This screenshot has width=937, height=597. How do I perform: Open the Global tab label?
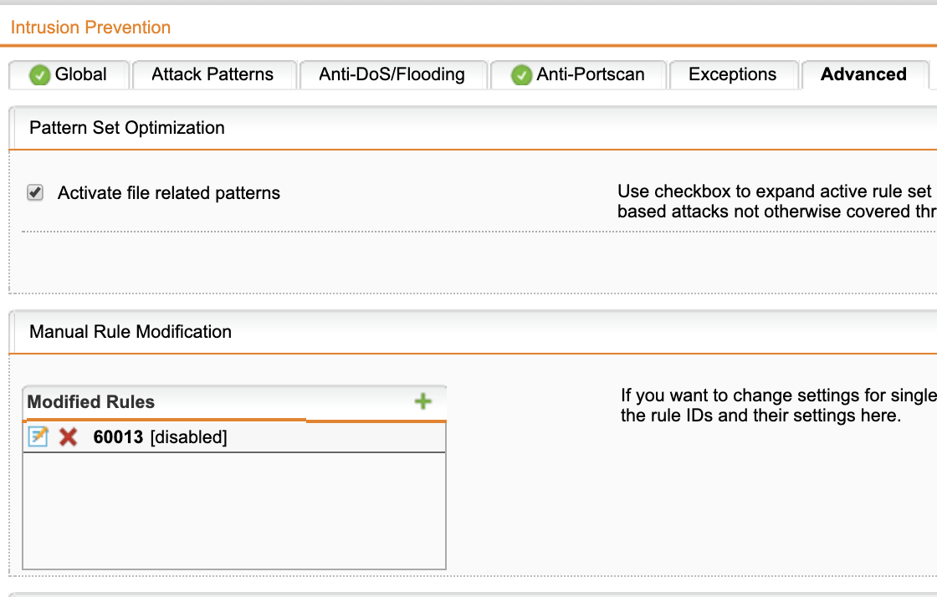(x=80, y=74)
